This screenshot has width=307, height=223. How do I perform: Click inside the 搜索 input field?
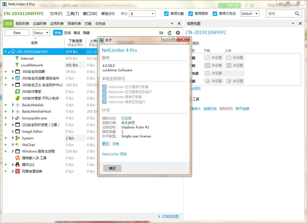[x=279, y=13]
